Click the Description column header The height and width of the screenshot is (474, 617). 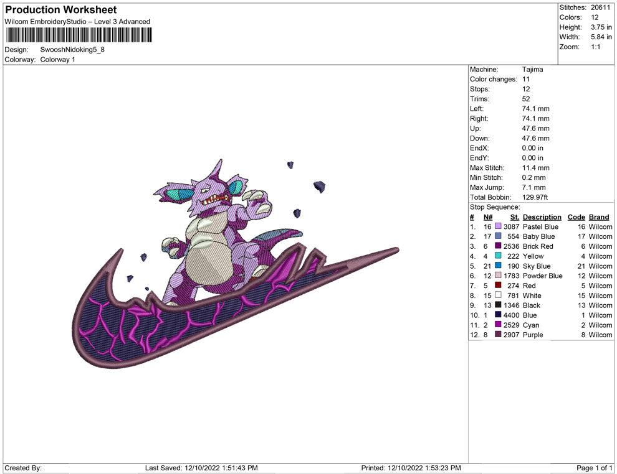(x=542, y=217)
